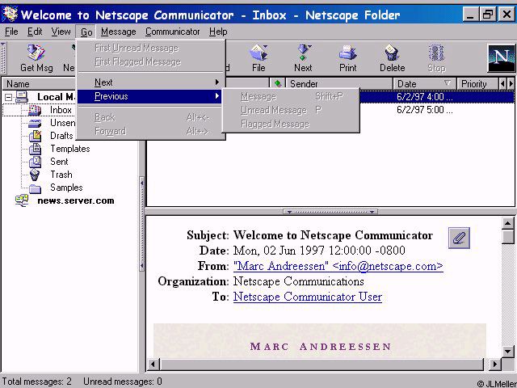
Task: Select the message dated 6/2/97 5:00
Action: click(x=425, y=110)
